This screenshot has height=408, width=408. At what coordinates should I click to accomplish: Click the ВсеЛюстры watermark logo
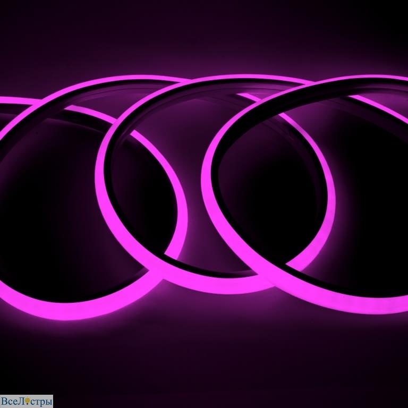pyautogui.click(x=27, y=401)
